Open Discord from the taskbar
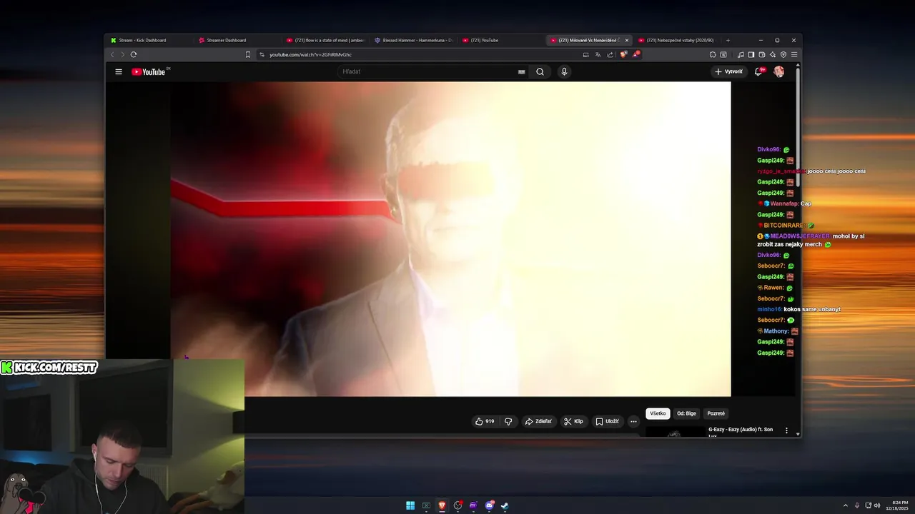The image size is (915, 514). [489, 505]
